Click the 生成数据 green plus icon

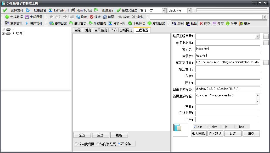pos(7,17)
